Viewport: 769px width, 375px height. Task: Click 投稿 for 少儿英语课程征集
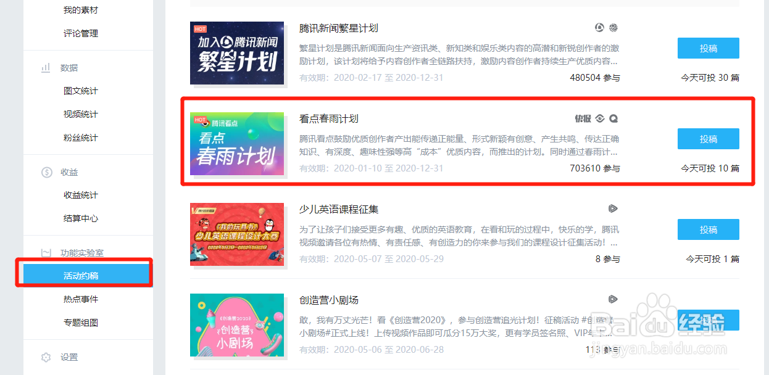(709, 229)
